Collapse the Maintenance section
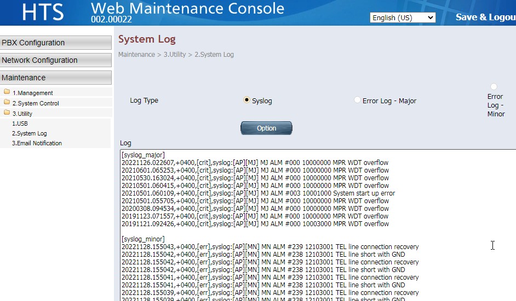The width and height of the screenshot is (516, 301). tap(56, 78)
